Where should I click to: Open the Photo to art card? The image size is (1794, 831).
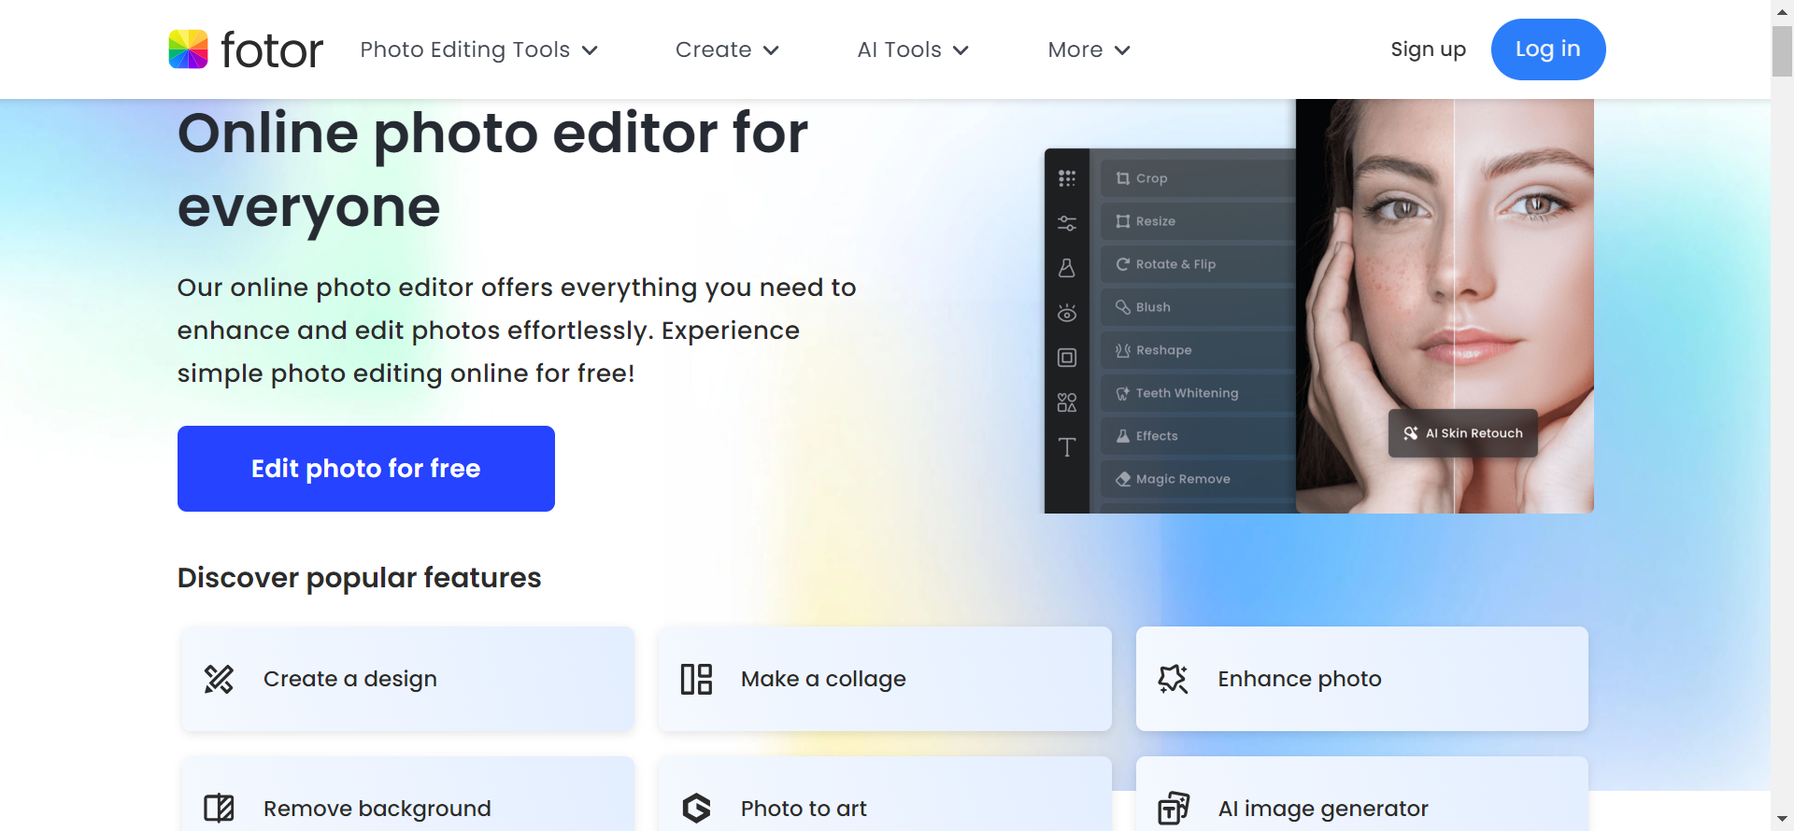(885, 794)
